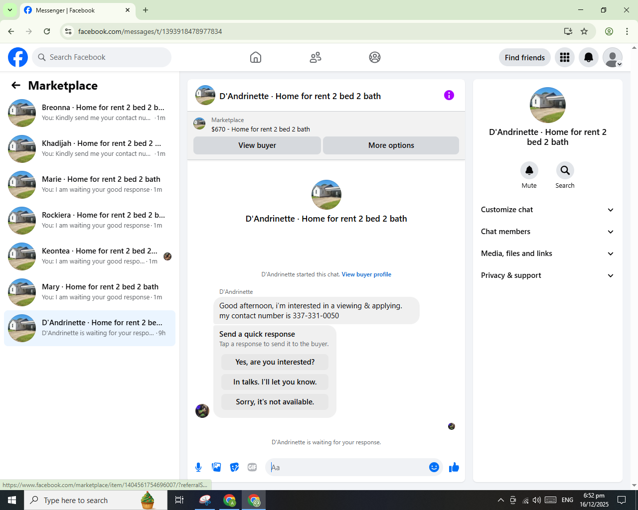Choose a sticker icon
Screen dimensions: 638x510
[234, 467]
